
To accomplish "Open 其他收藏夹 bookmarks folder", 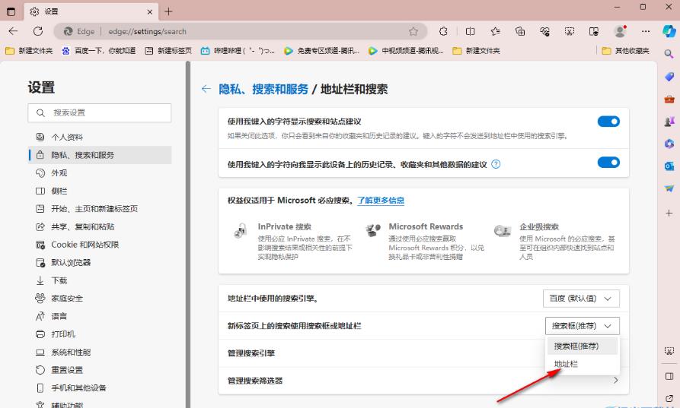I will (x=626, y=51).
